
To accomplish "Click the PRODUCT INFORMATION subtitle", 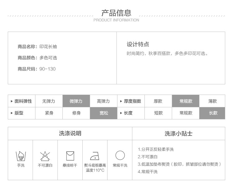I will 116,20.
